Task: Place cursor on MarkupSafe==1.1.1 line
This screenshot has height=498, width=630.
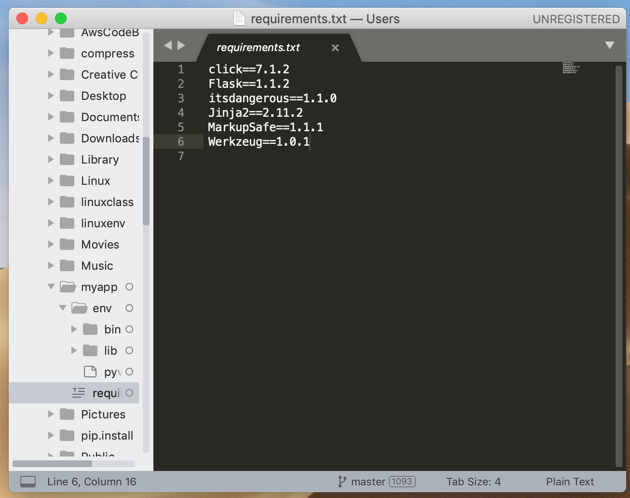Action: coord(266,127)
